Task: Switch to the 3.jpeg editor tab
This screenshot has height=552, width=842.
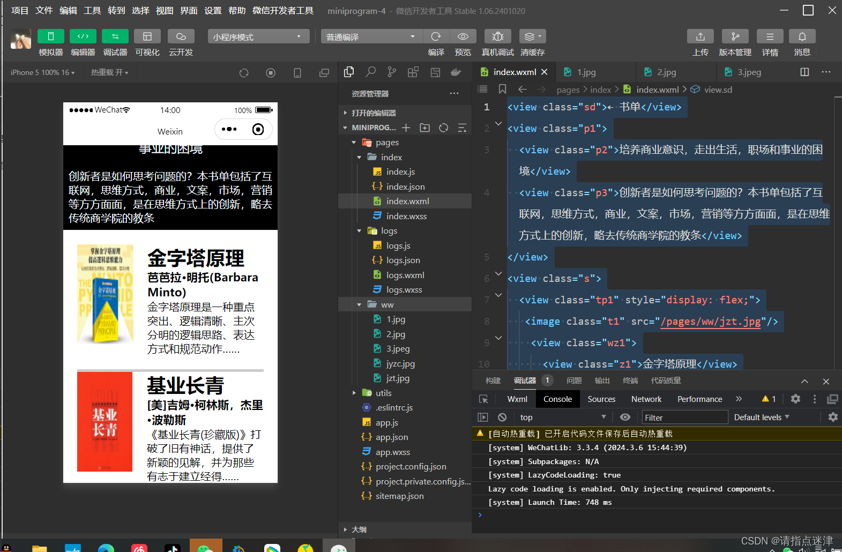Action: [749, 72]
